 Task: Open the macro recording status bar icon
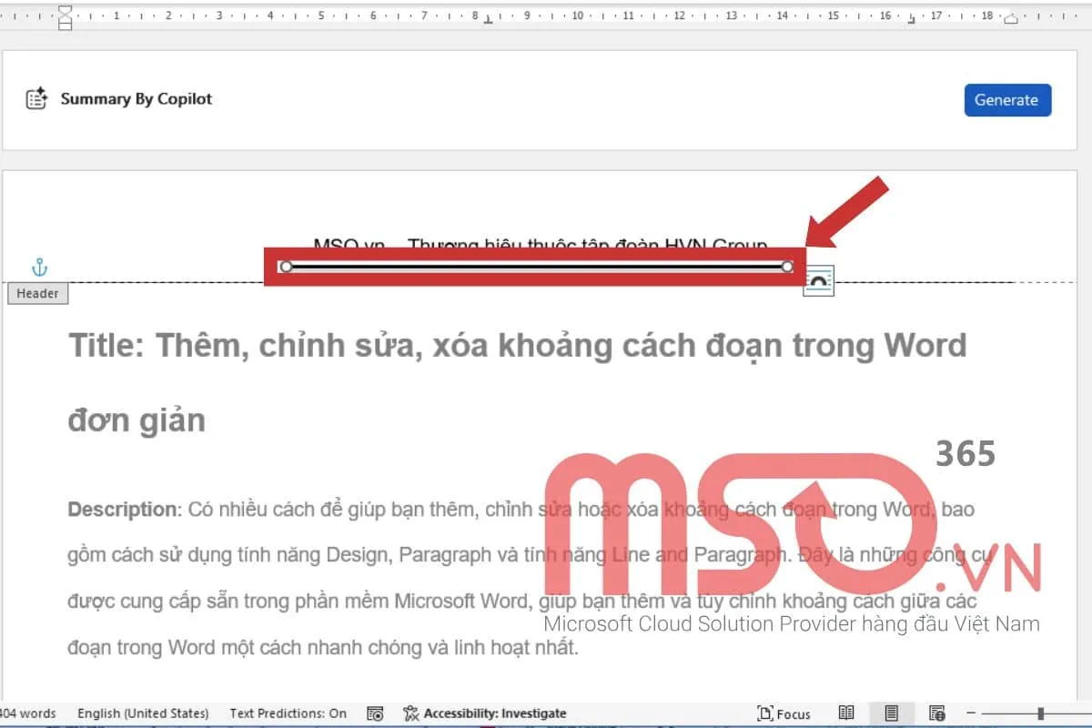pyautogui.click(x=375, y=713)
